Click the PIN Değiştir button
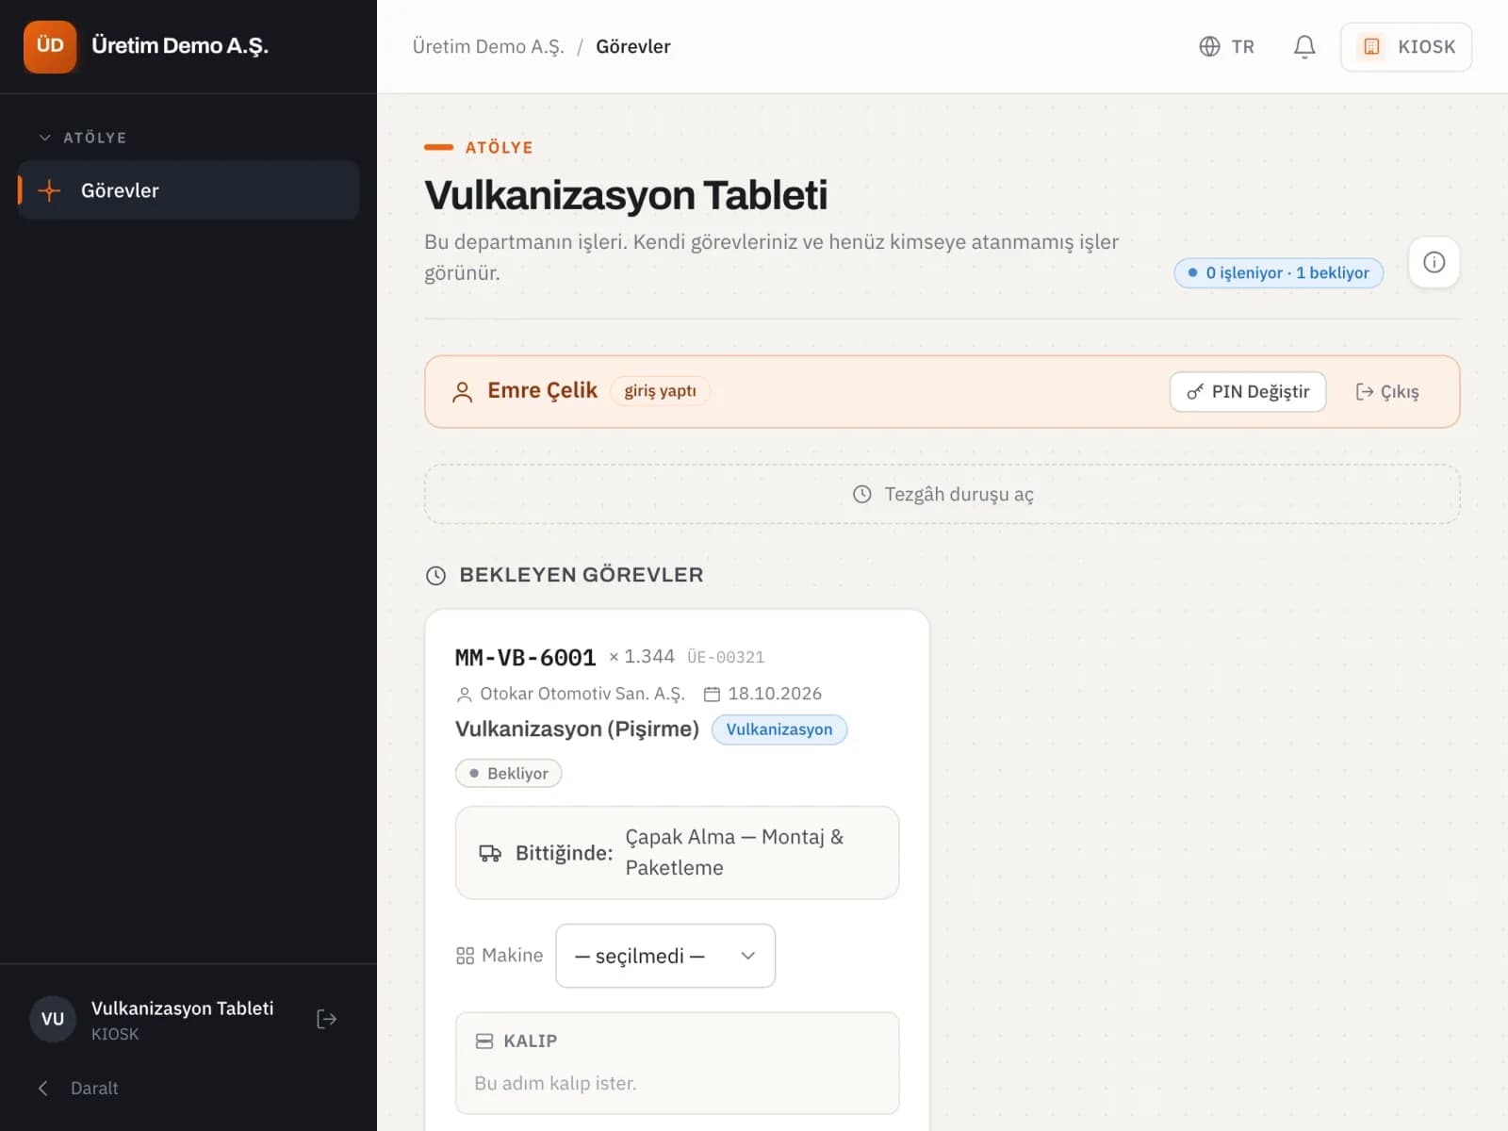Image resolution: width=1508 pixels, height=1131 pixels. (x=1248, y=391)
